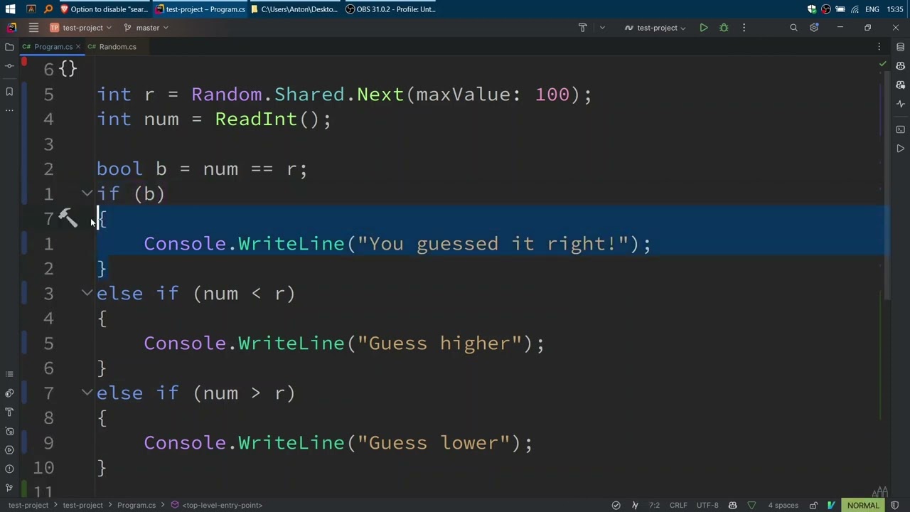
Task: Open indentation settings '4 spaces'
Action: 783,505
